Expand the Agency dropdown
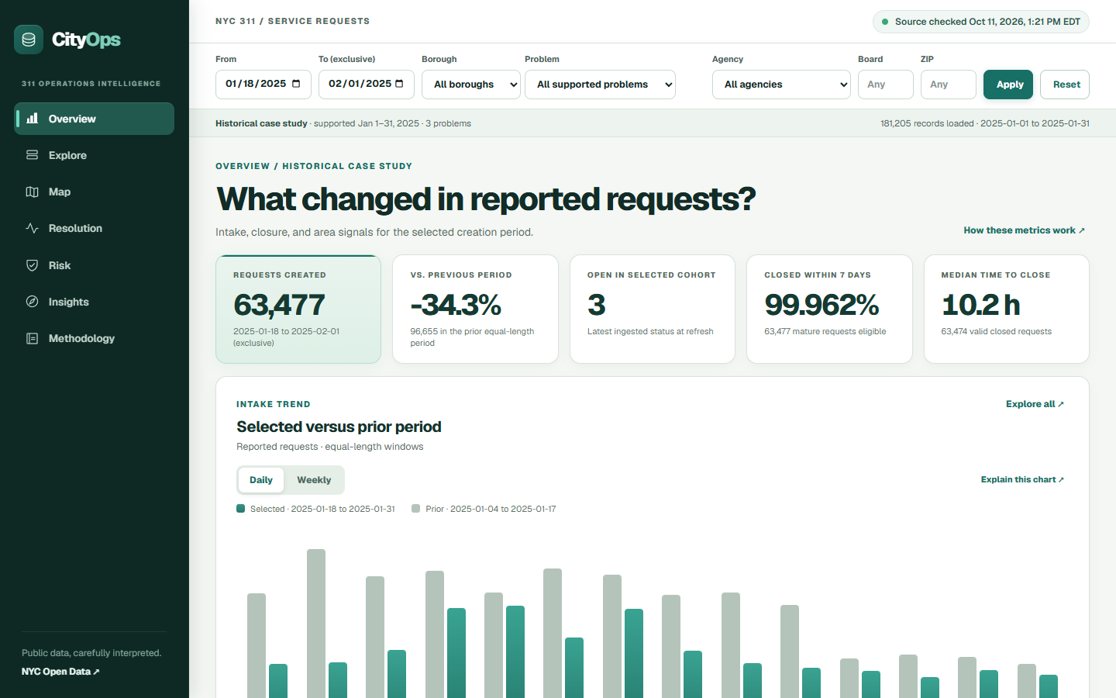Viewport: 1116px width, 698px height. coord(781,85)
